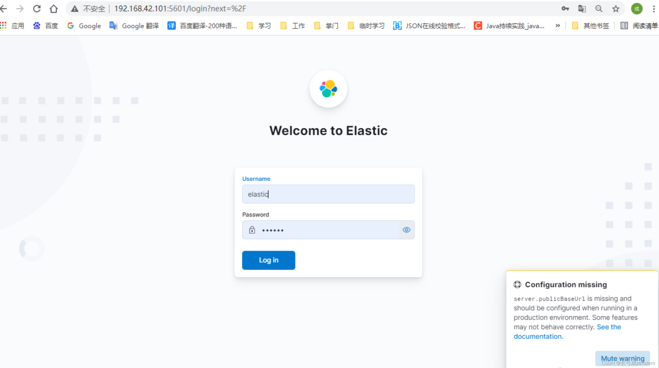
Task: Click the not-secure warning icon
Action: coord(75,9)
